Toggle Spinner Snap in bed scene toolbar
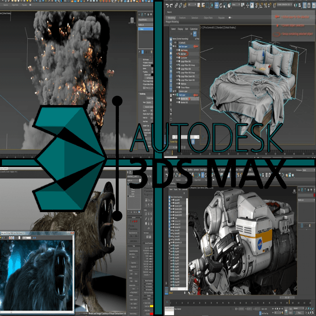This screenshot has width=316, height=316. [x=270, y=6]
